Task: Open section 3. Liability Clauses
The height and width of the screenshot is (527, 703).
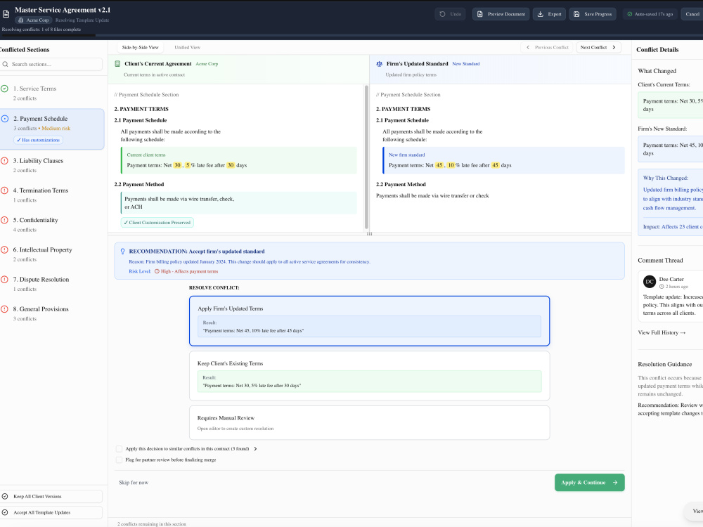Action: [52, 165]
